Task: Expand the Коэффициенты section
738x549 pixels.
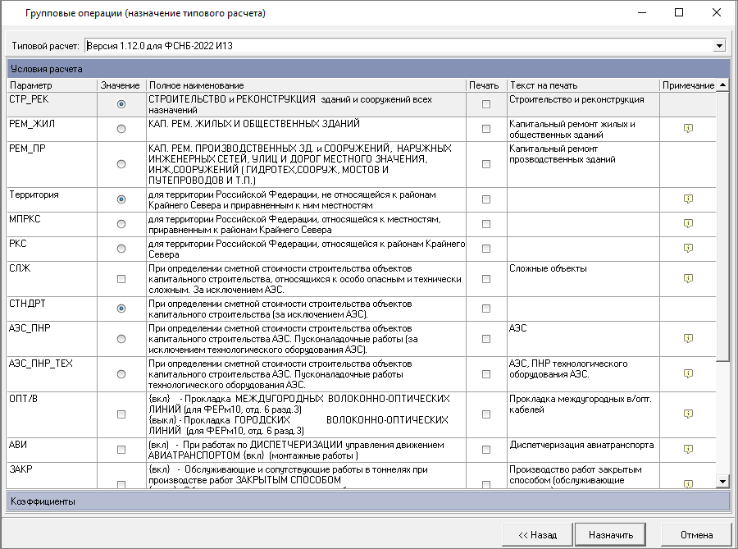Action: (368, 501)
